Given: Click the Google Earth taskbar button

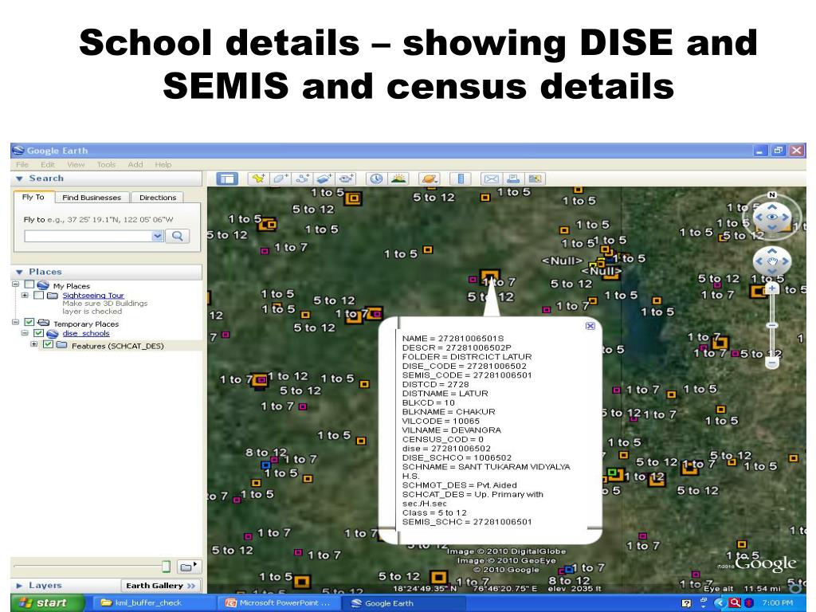Looking at the screenshot, I should tap(403, 603).
